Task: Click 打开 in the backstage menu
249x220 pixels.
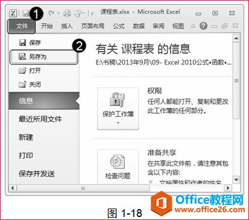Action: click(30, 71)
